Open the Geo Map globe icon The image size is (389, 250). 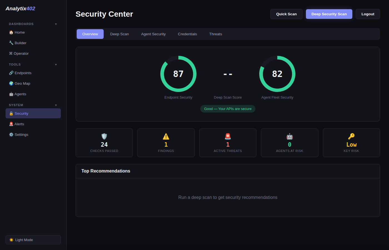[11, 83]
